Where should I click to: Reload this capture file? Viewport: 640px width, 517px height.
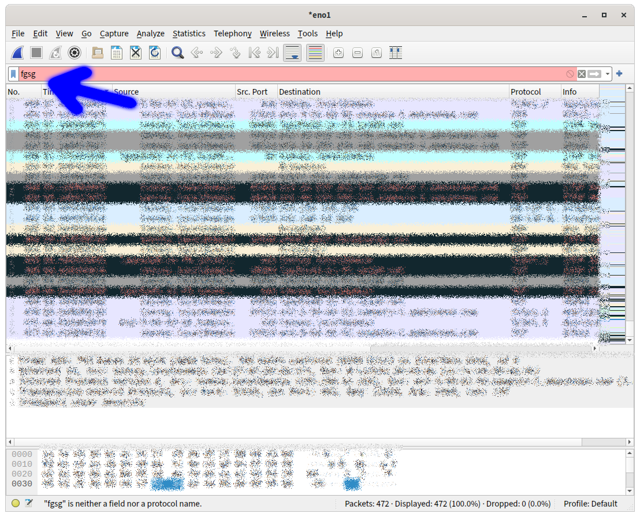(x=155, y=53)
